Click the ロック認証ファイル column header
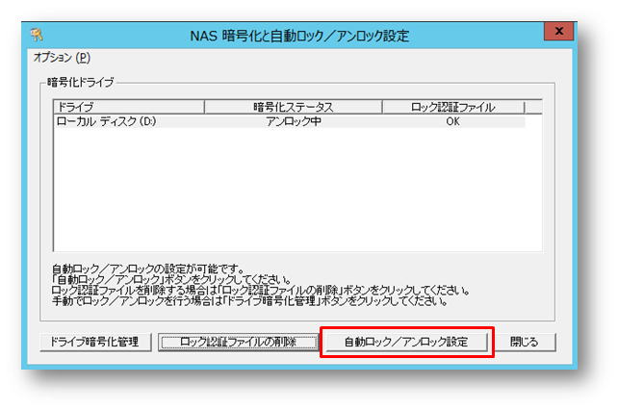 (x=453, y=107)
